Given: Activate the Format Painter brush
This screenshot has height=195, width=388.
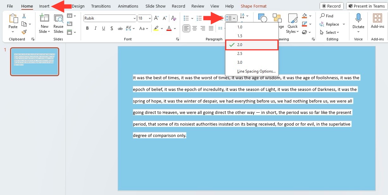Looking at the screenshot, I should click(x=24, y=32).
